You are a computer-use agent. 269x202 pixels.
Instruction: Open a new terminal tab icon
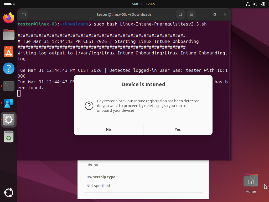click(23, 14)
